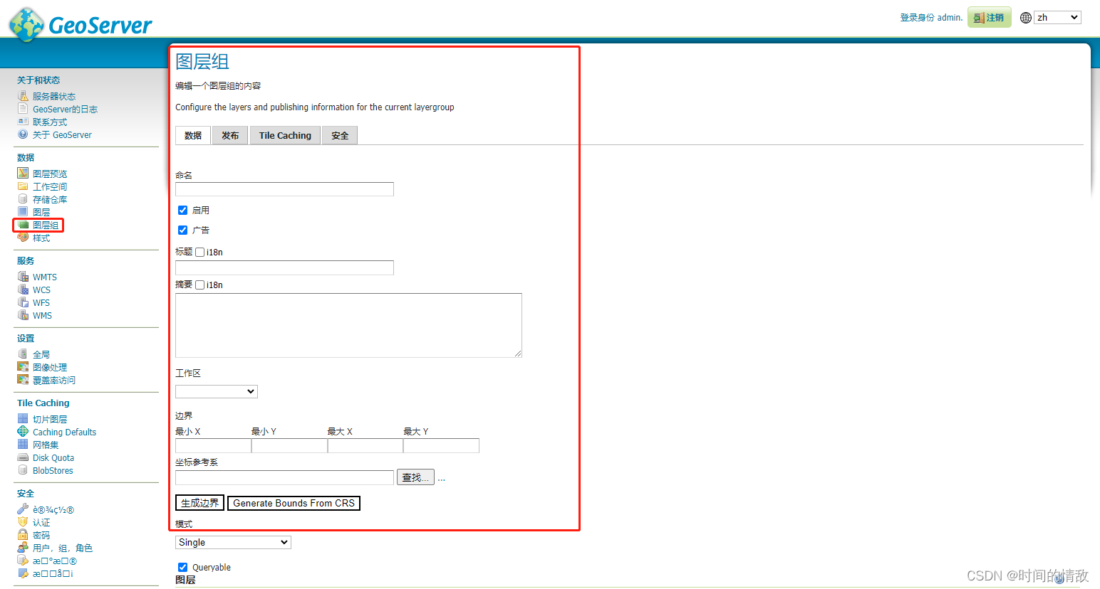Click the Caching Defaults globe icon
The image size is (1100, 589).
click(x=23, y=432)
